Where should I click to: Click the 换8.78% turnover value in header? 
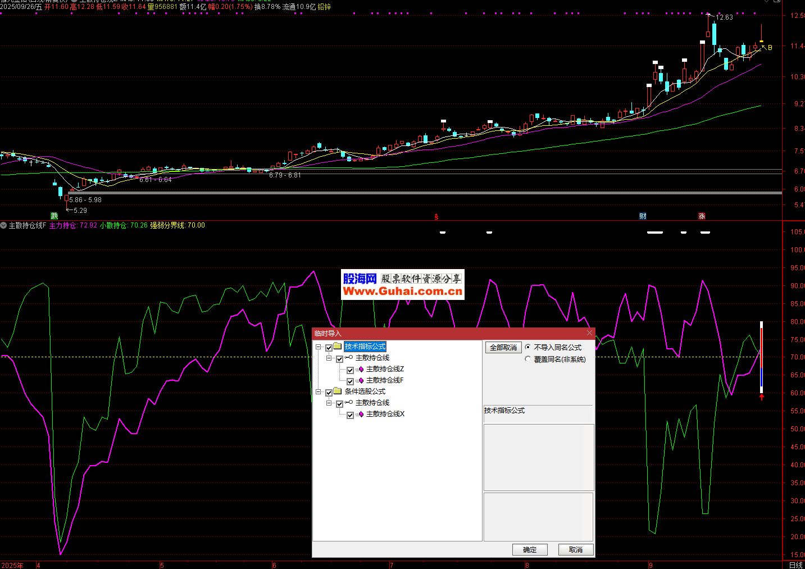pyautogui.click(x=267, y=7)
